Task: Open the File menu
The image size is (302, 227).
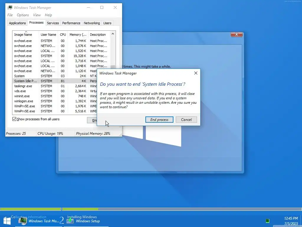Action: tap(10, 15)
